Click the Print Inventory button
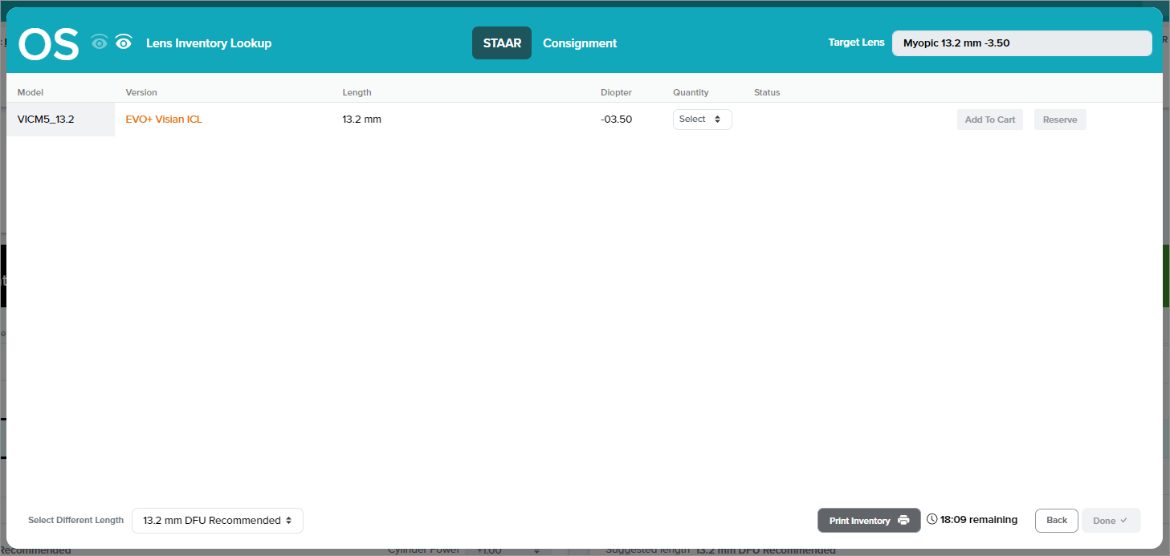Image resolution: width=1170 pixels, height=556 pixels. 869,521
